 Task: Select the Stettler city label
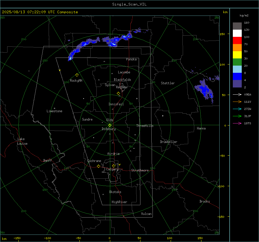coord(168,83)
